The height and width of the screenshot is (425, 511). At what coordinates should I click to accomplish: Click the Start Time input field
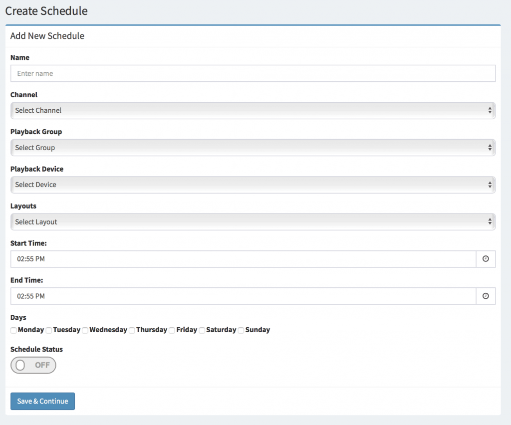point(243,259)
